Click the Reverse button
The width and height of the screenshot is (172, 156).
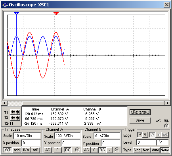coord(140,112)
